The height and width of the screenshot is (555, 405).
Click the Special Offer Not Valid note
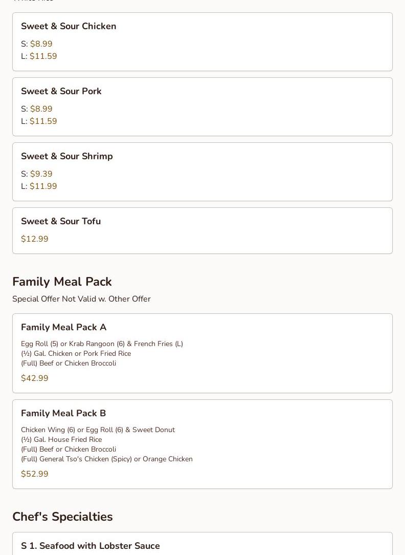pos(82,299)
